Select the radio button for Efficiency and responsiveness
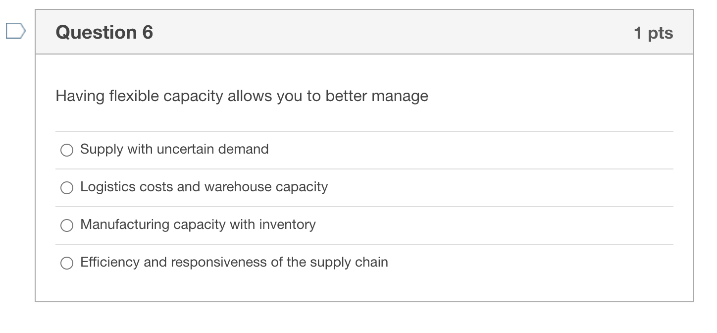Viewport: 717px width, 333px height. click(67, 262)
